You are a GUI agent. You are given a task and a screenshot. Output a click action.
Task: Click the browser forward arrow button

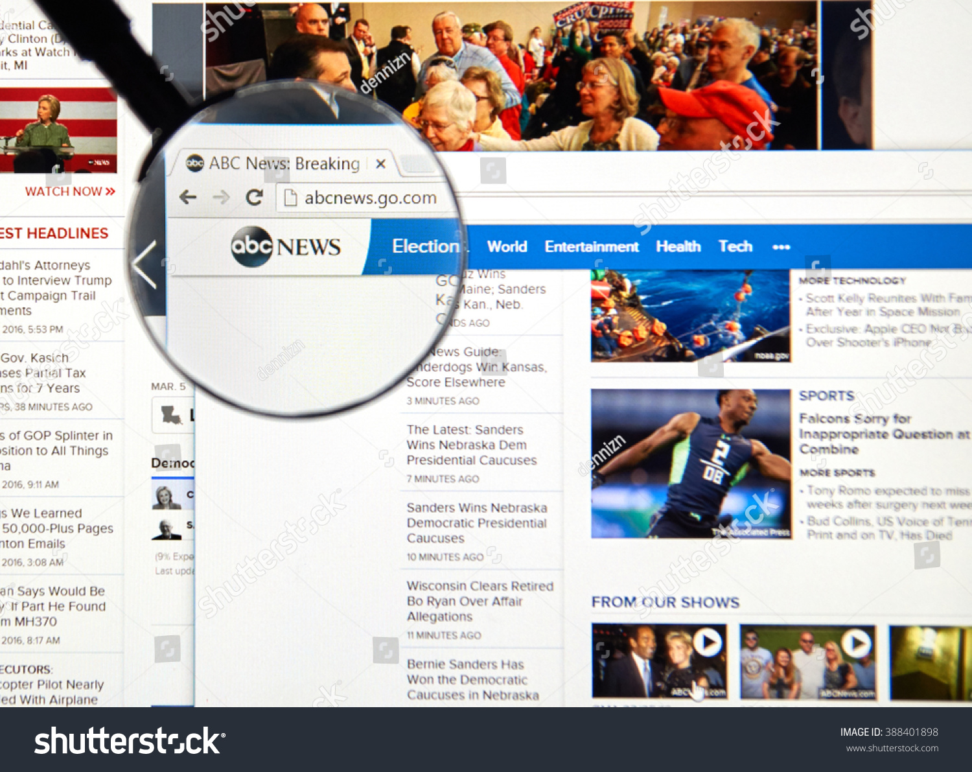222,197
